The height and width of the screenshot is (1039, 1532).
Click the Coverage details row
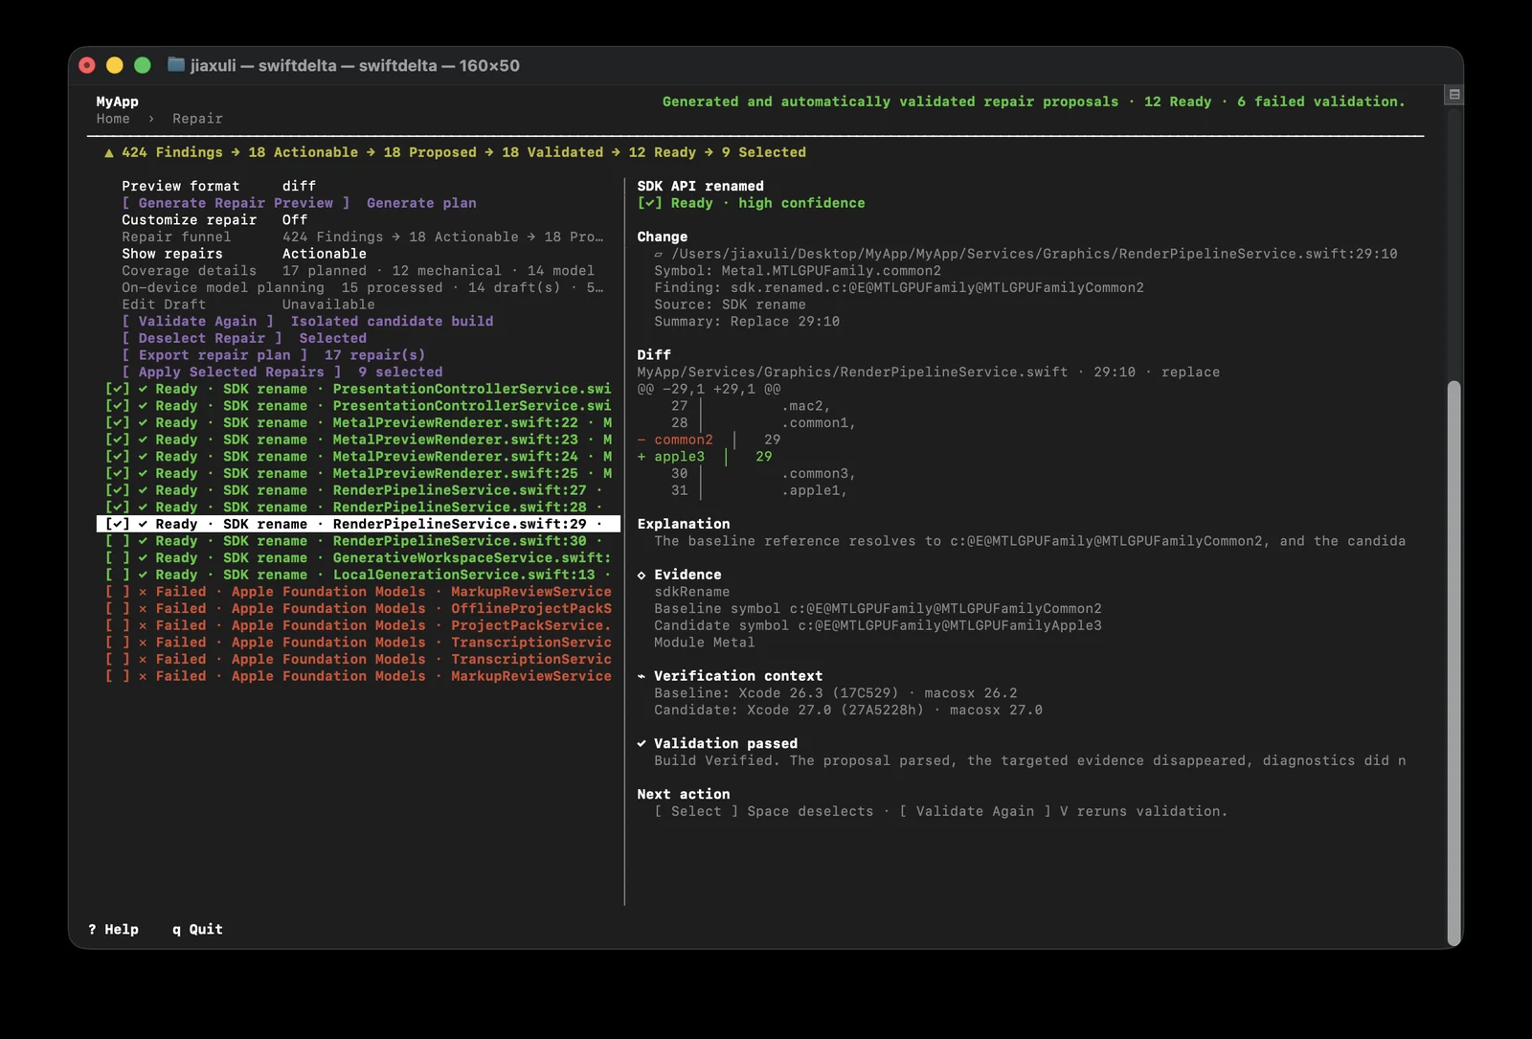coord(358,271)
